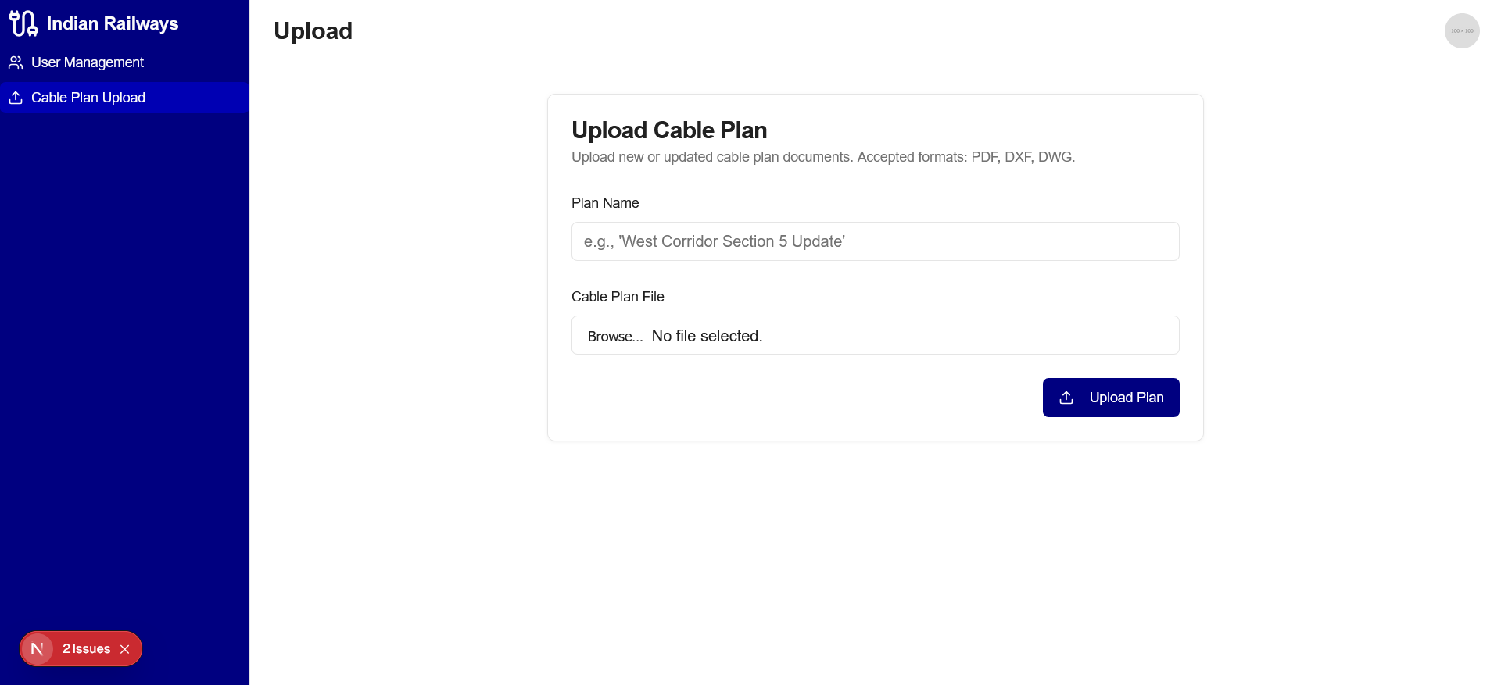The image size is (1501, 685).
Task: Select Cable Plan Upload in sidebar
Action: tap(88, 98)
